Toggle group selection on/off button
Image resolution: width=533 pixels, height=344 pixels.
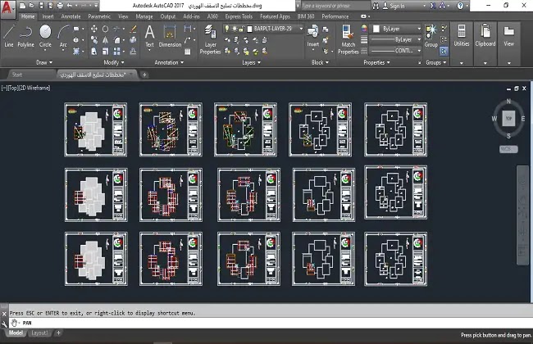click(x=444, y=52)
